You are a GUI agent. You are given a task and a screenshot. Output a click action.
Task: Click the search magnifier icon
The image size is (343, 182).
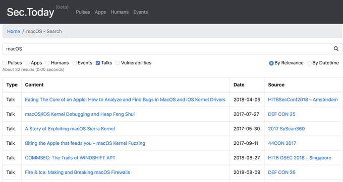coord(336,49)
